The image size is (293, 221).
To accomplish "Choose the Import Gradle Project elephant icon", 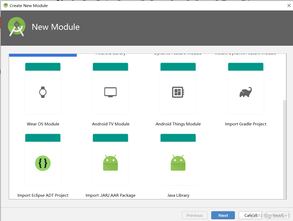I will coord(246,92).
